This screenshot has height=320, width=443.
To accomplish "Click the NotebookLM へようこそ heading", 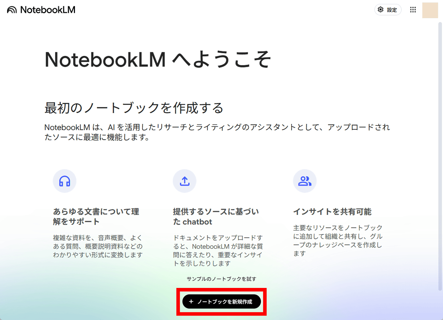I will tap(158, 59).
